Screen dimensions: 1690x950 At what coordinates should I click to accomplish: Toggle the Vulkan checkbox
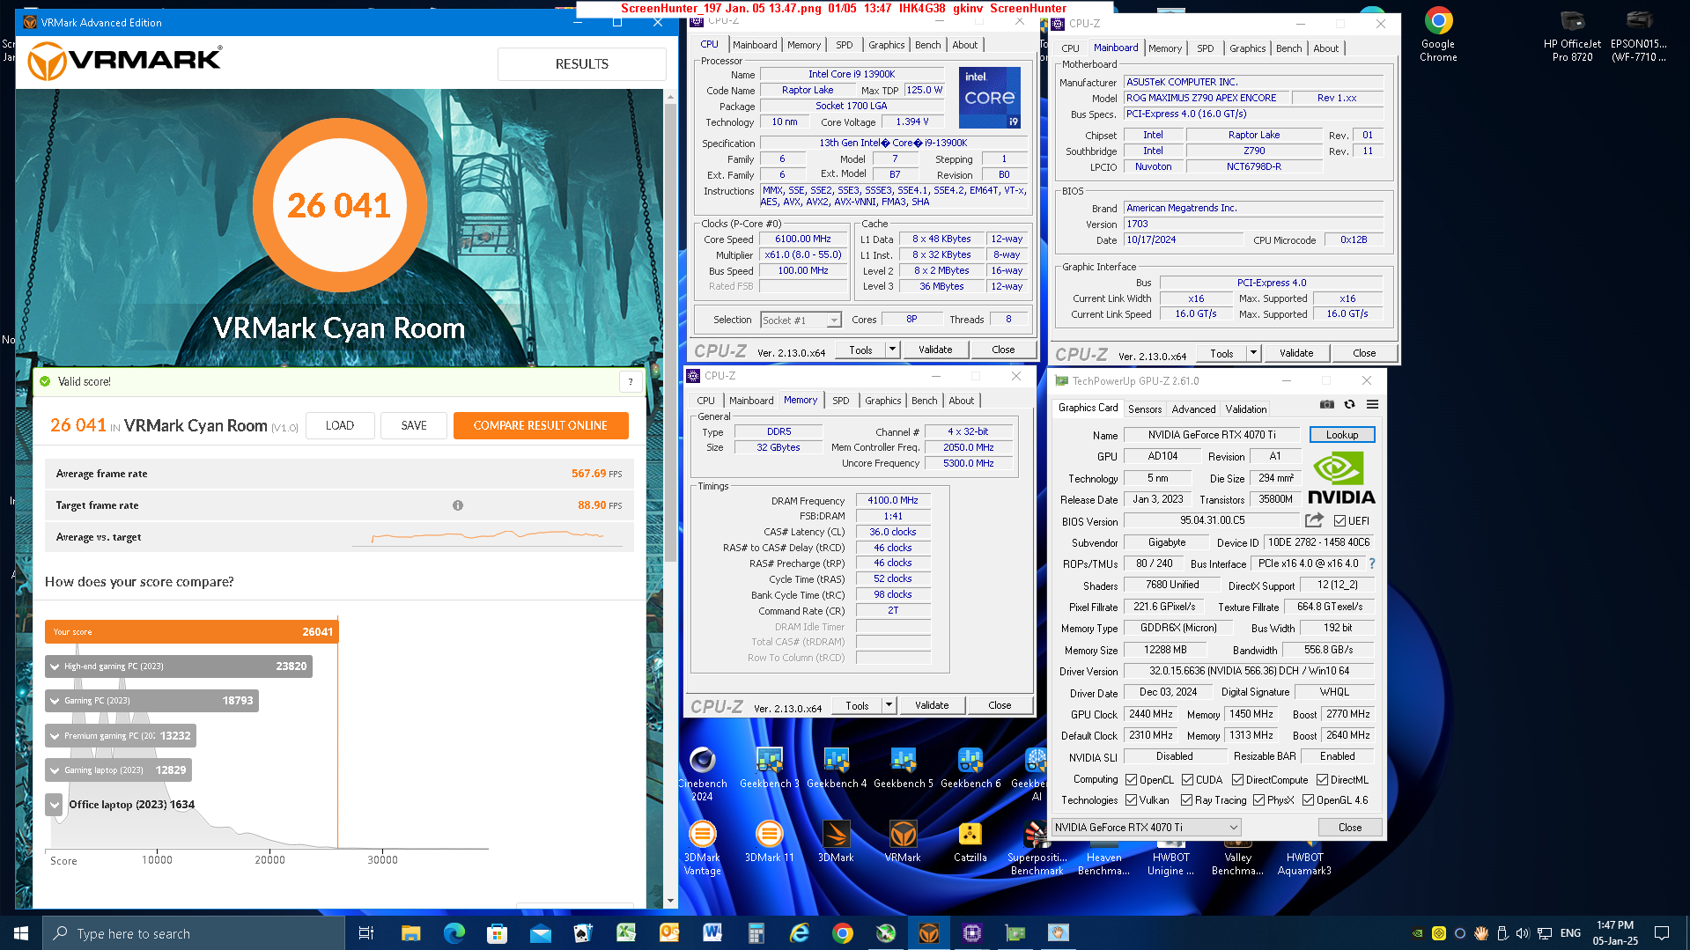tap(1132, 800)
